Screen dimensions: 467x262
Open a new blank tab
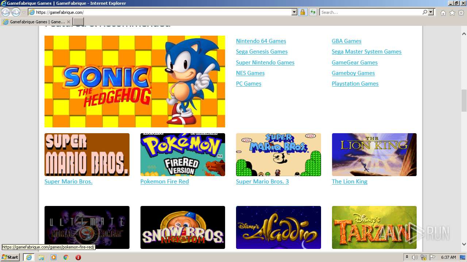click(78, 22)
